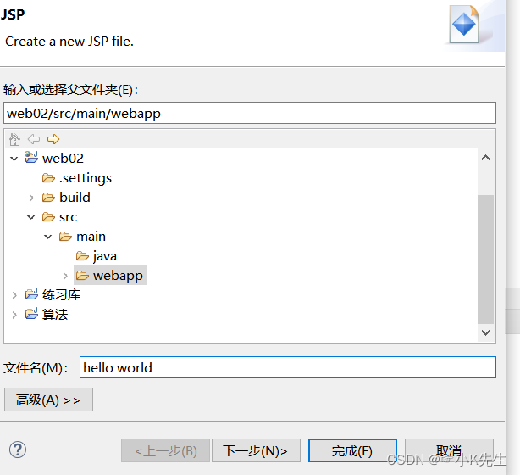Click the disabled <上一步(B) back button
This screenshot has height=475, width=520.
click(165, 450)
